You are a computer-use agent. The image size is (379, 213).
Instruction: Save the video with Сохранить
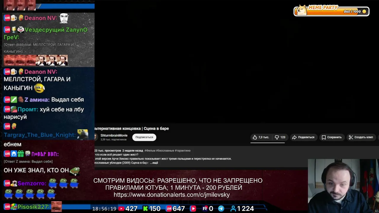(332, 137)
